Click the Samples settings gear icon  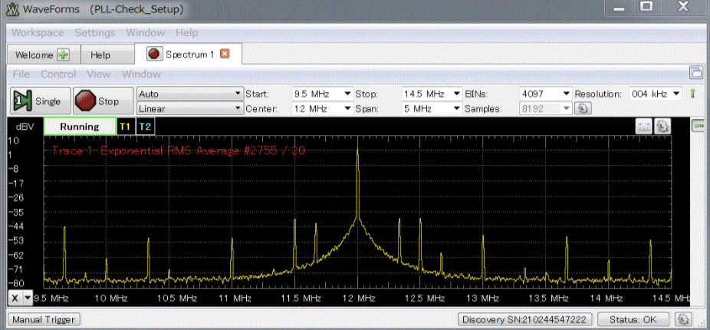point(582,109)
